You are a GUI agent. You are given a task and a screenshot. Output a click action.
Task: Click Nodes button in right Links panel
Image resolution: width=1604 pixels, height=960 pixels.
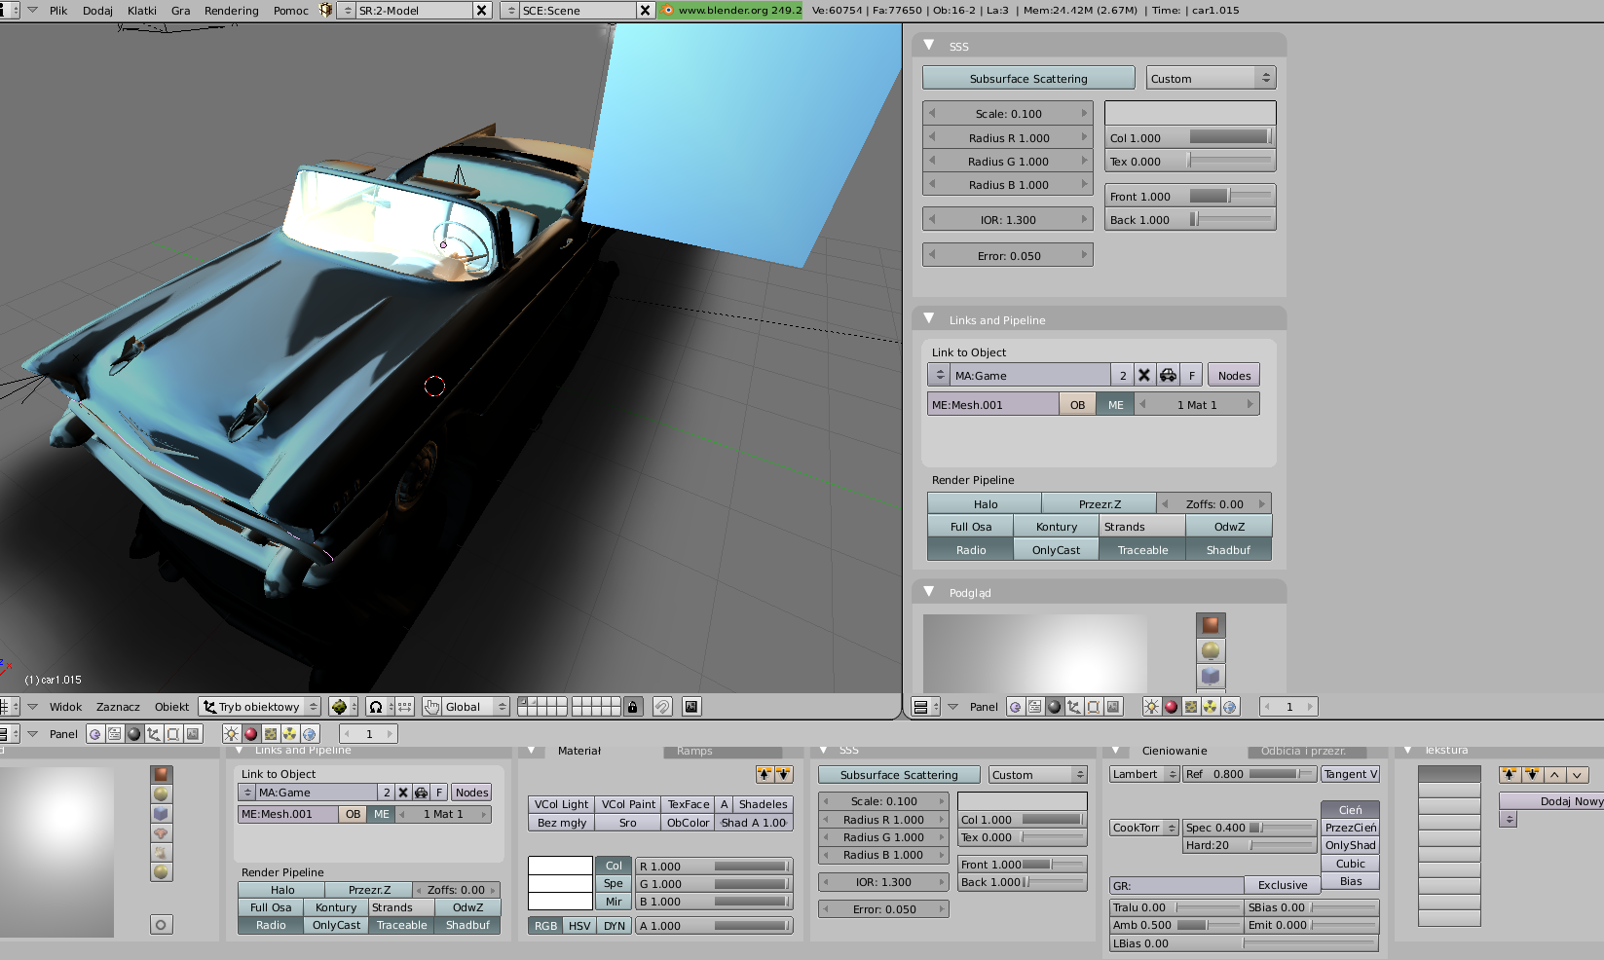(1234, 376)
